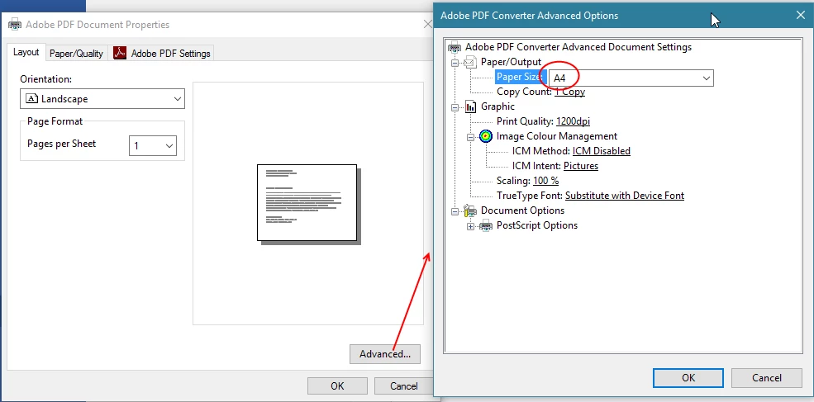Close the Advanced Options dialog
The width and height of the screenshot is (814, 402).
[801, 15]
